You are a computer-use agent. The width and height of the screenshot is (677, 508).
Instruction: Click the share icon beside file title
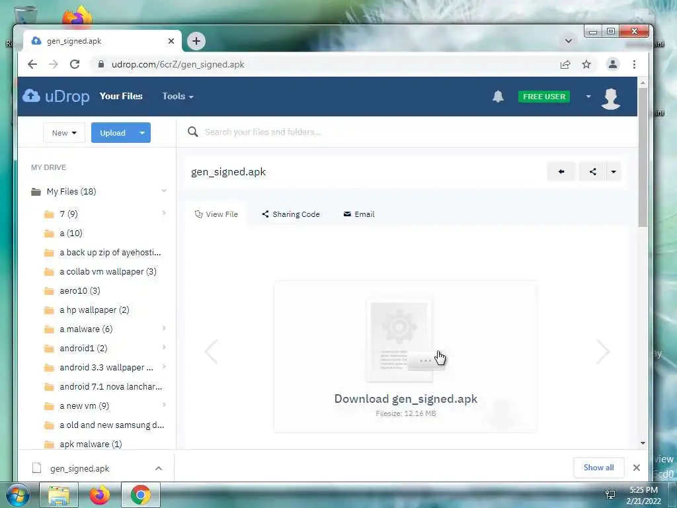pyautogui.click(x=593, y=171)
